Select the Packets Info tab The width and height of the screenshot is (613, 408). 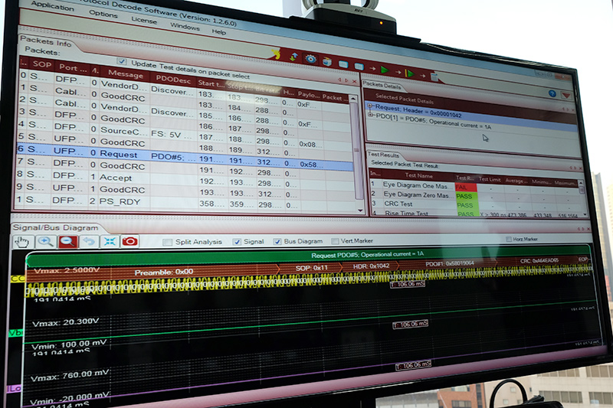[x=46, y=41]
